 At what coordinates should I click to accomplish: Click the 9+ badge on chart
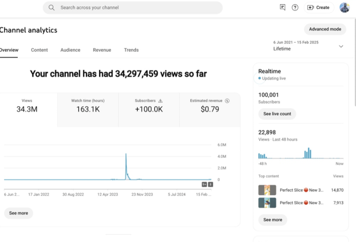[x=205, y=184]
